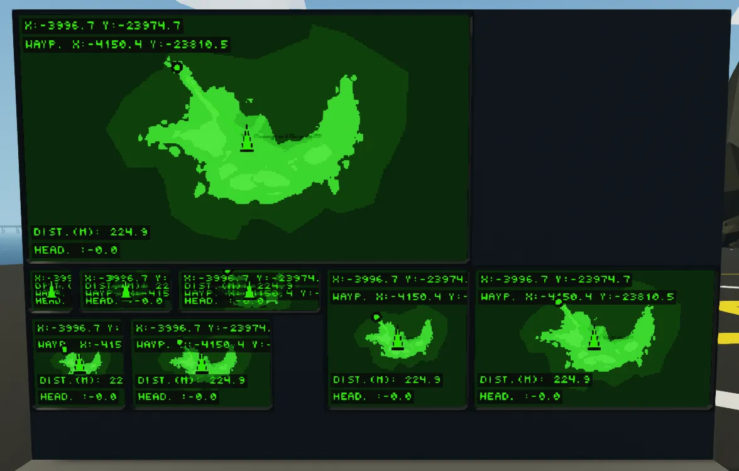Click the vehicle icon on the bottom-left 'DIST.(H): 22' monitor
The image size is (739, 471).
click(79, 364)
